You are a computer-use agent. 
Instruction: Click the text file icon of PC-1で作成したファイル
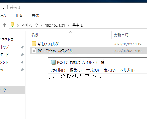tap(34, 51)
